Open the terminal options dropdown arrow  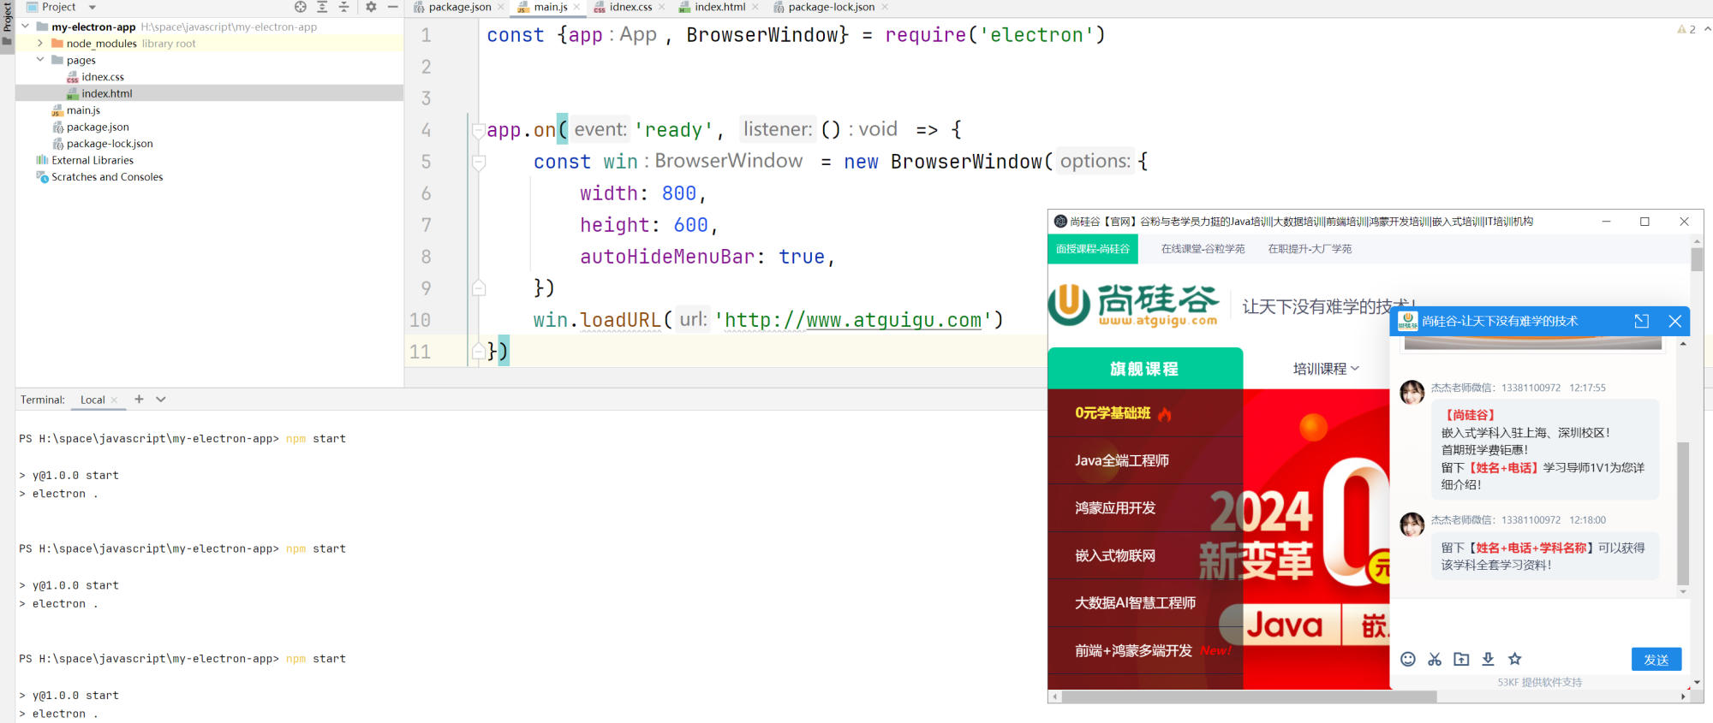coord(160,399)
